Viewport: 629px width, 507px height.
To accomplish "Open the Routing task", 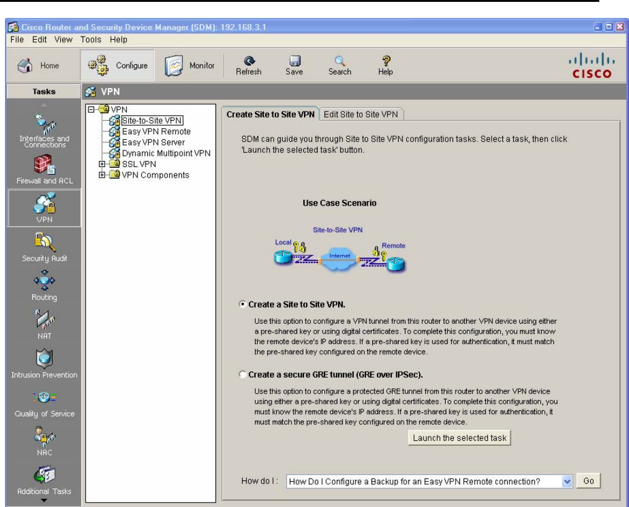I will pyautogui.click(x=45, y=285).
